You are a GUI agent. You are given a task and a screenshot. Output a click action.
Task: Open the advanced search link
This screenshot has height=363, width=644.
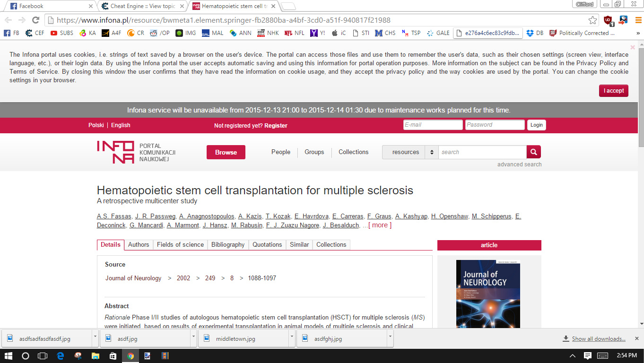[x=519, y=164]
